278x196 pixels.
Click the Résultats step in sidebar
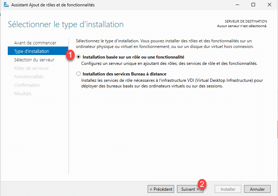[23, 93]
